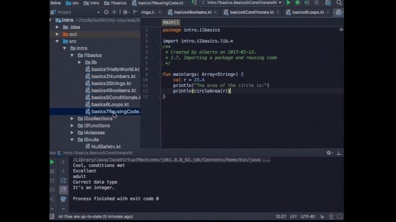Fold the main function at gutter marker
The height and width of the screenshot is (222, 396).
161,74
